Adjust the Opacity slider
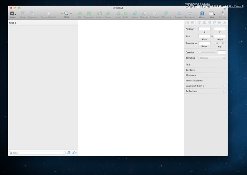Viewport: 247px width, 175px height. pos(207,52)
